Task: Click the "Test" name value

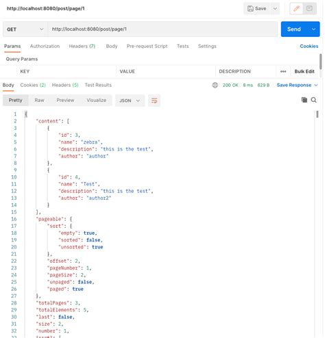Action: tap(89, 184)
